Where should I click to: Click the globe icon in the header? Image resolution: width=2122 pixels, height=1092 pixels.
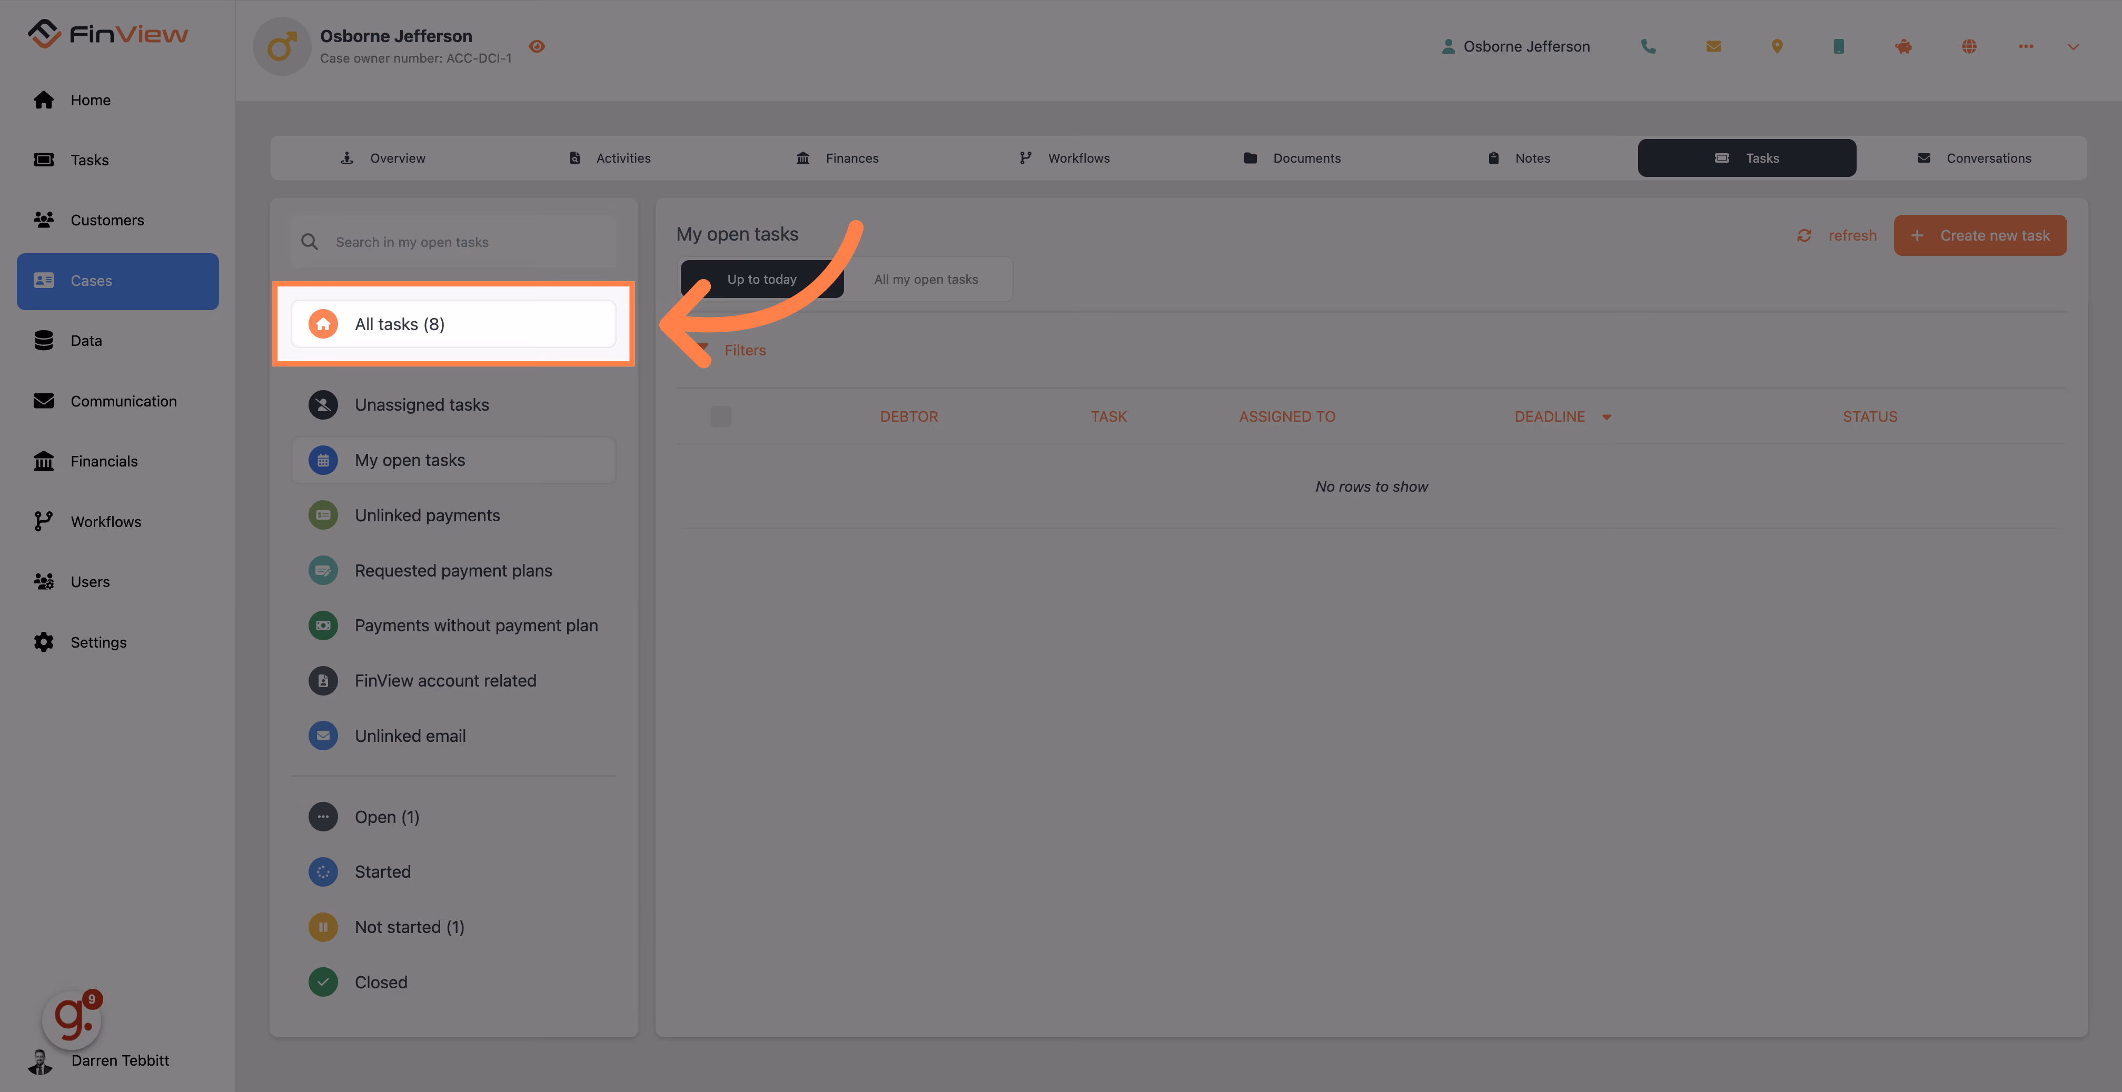click(x=1969, y=47)
